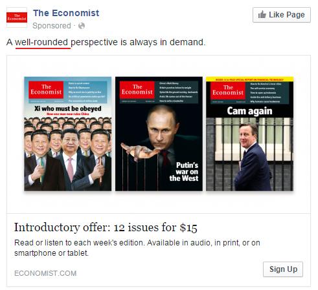
Task: Open The Economist page name link
Action: coord(66,13)
